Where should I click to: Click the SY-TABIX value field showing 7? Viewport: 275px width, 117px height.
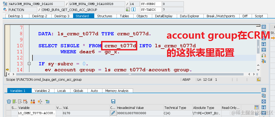pyautogui.click(x=173, y=10)
